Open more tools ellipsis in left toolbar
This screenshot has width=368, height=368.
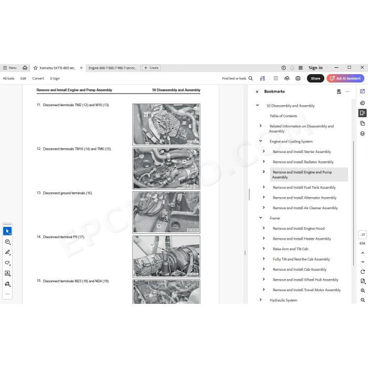(7, 294)
